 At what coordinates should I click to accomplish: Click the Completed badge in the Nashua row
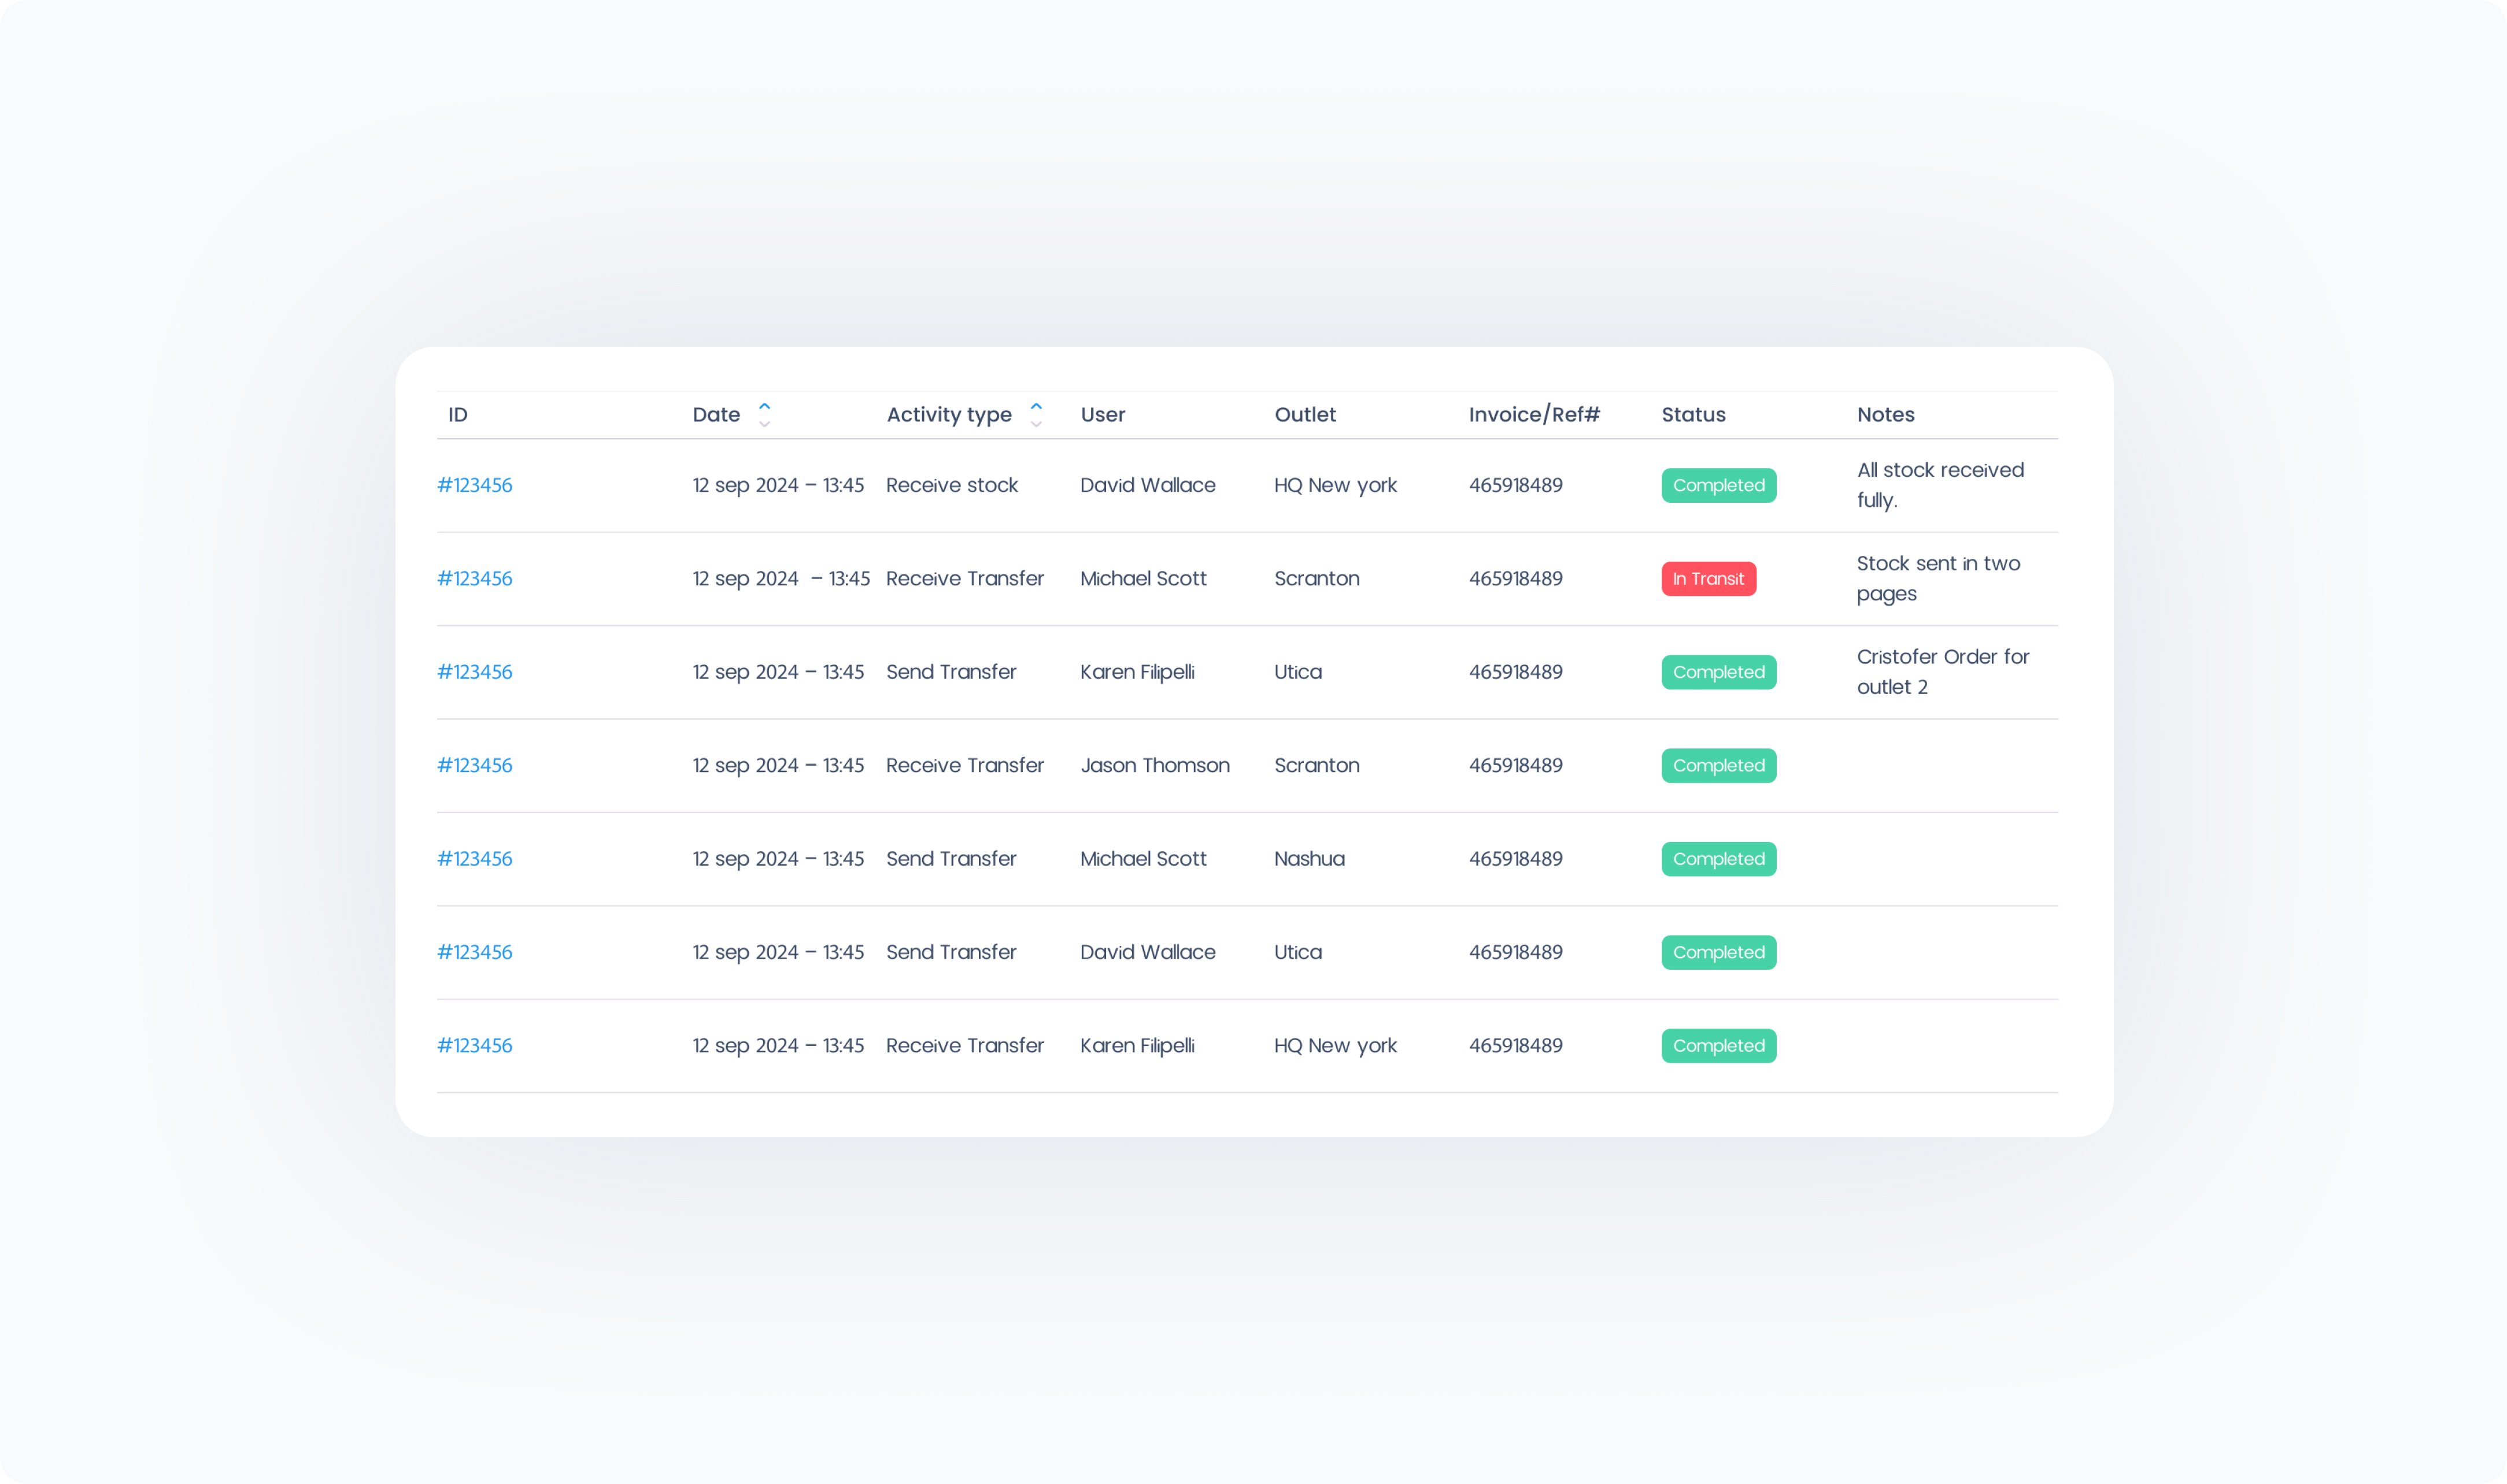1718,859
